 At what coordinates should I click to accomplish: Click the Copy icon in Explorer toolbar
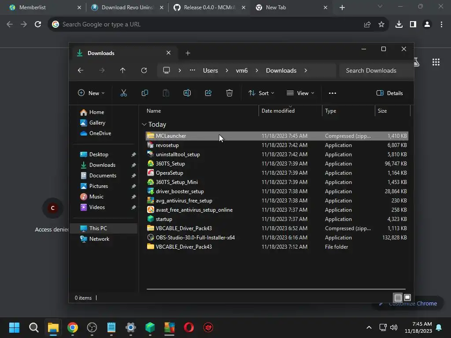pyautogui.click(x=144, y=93)
